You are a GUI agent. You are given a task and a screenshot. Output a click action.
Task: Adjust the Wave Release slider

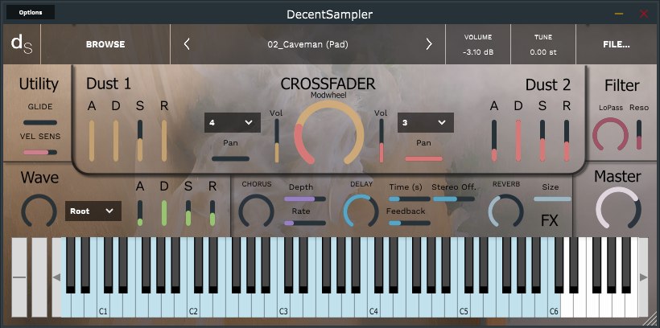(x=212, y=213)
